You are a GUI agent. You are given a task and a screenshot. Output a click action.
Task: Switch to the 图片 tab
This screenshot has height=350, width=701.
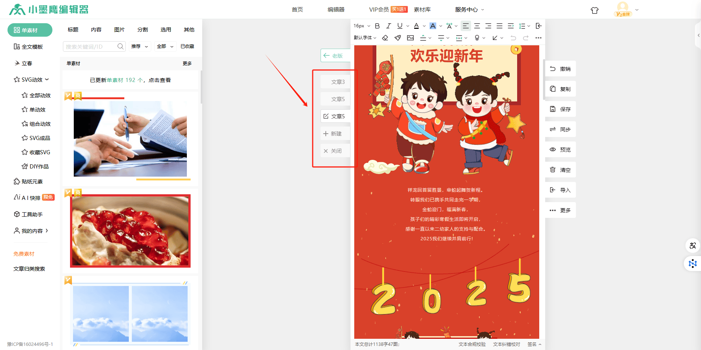tap(119, 30)
